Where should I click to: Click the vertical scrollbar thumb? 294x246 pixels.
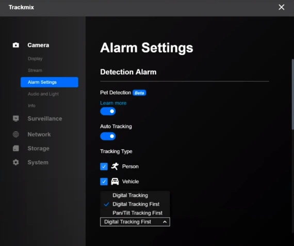coord(292,95)
